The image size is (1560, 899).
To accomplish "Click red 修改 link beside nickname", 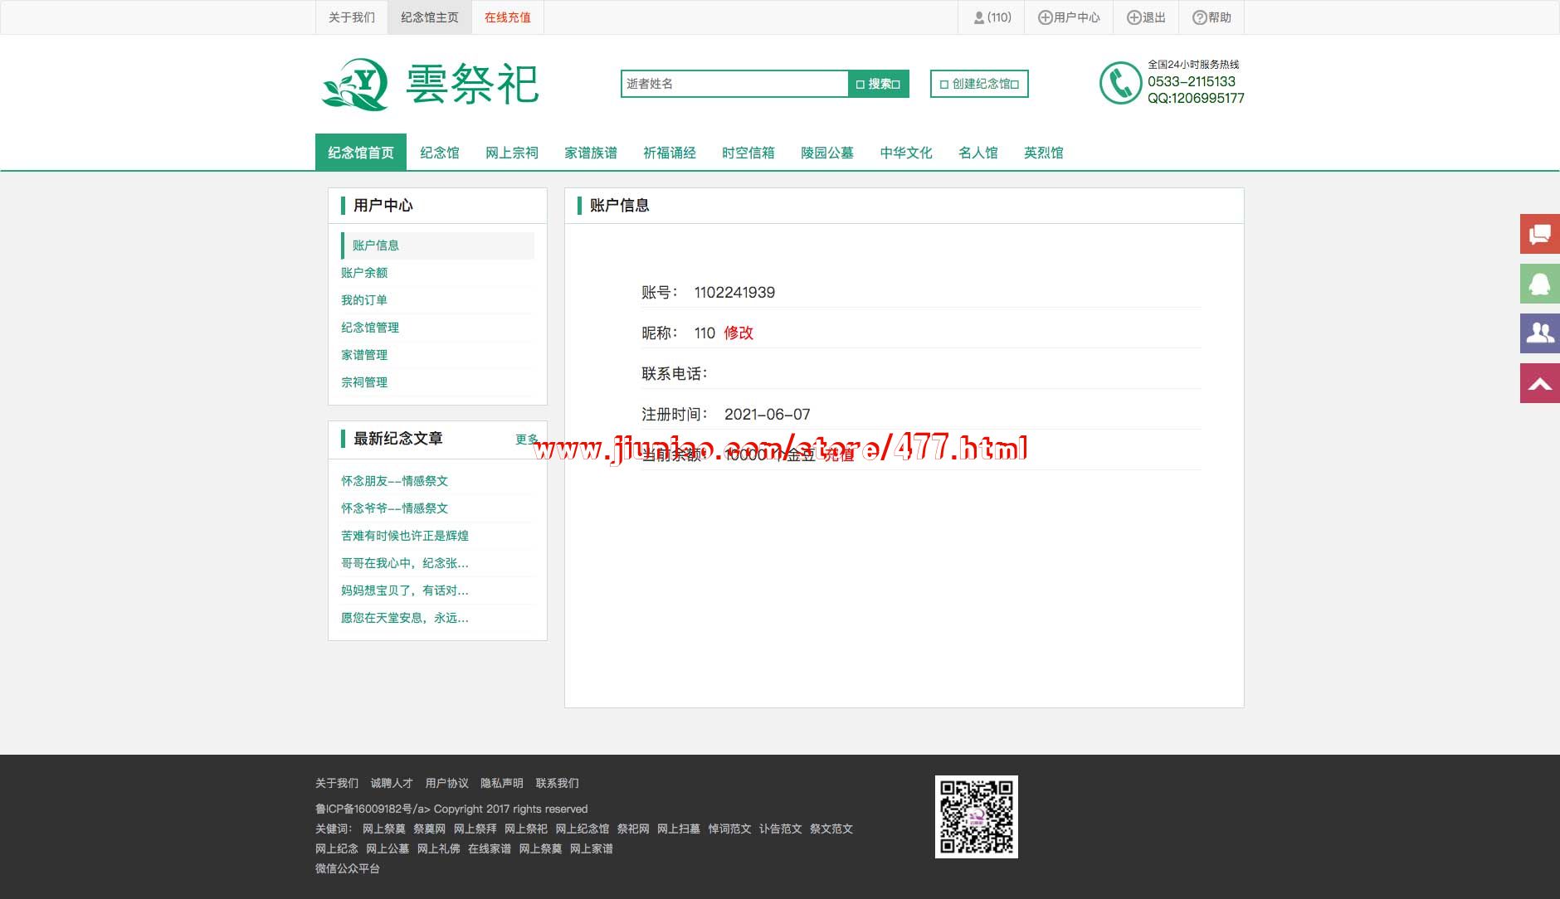I will tap(739, 333).
